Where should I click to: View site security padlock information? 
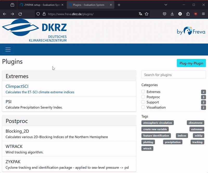click(44, 14)
